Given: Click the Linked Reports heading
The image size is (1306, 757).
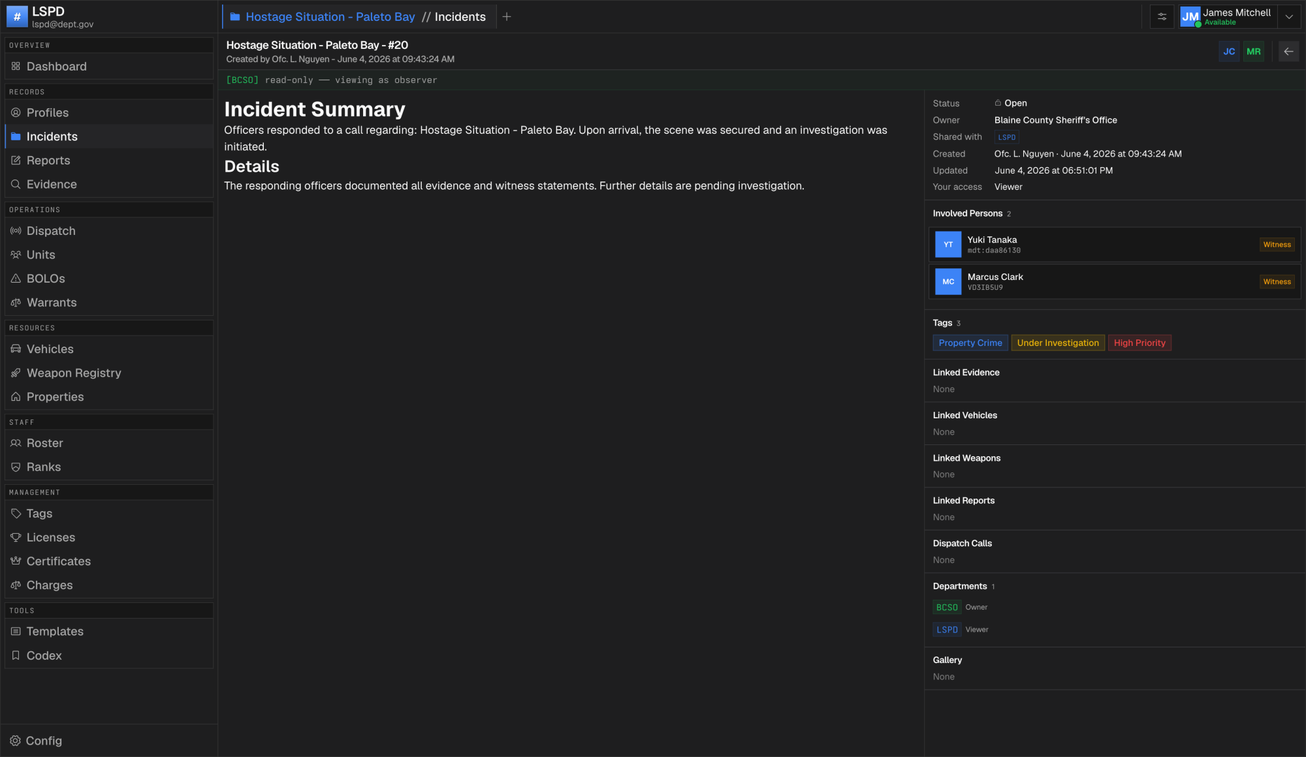Looking at the screenshot, I should pos(963,501).
